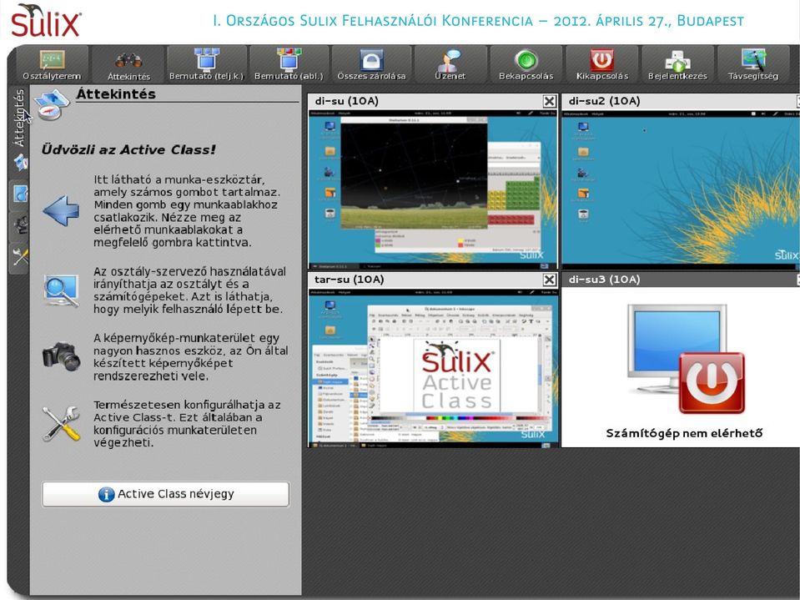The image size is (800, 600).
Task: Click the tar-su (10A) title label
Action: [x=349, y=279]
